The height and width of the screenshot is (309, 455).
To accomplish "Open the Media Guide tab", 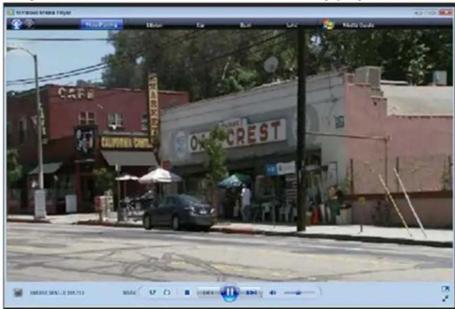I will click(358, 25).
